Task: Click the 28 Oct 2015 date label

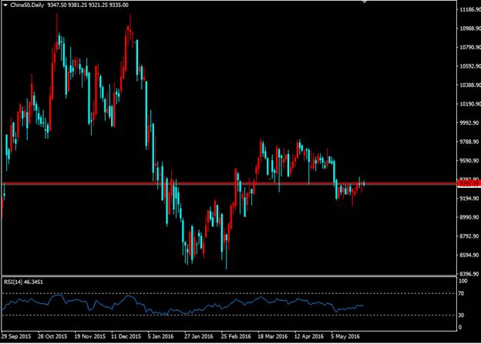Action: pos(52,336)
